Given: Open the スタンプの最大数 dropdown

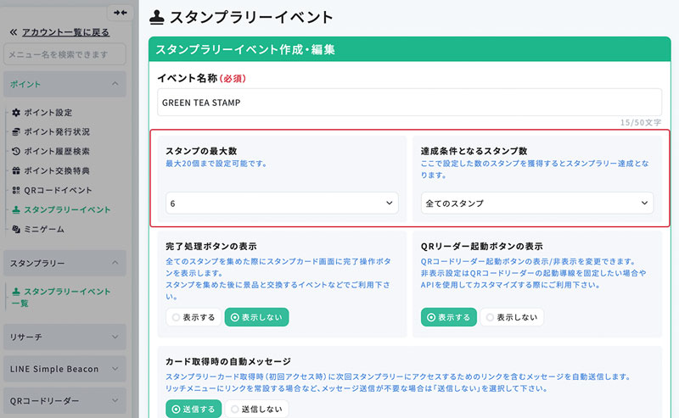Looking at the screenshot, I should pos(281,203).
